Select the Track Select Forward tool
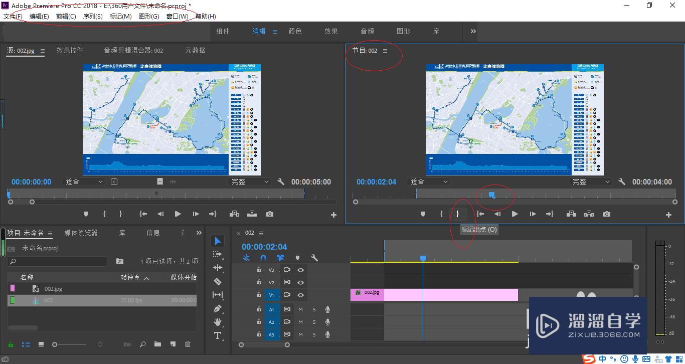The height and width of the screenshot is (364, 685). point(218,254)
